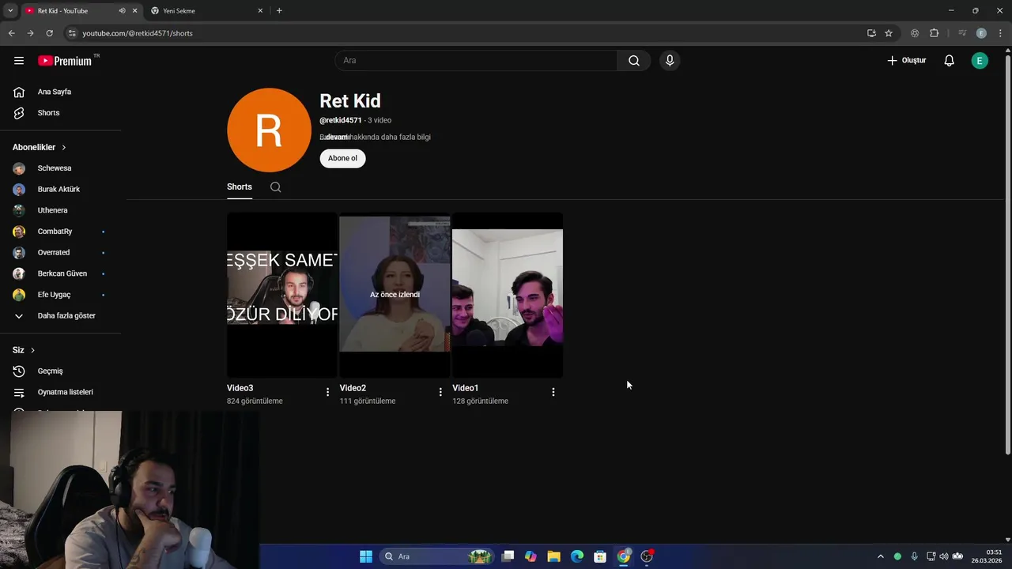Click the YouTube Premium logo

pyautogui.click(x=66, y=61)
